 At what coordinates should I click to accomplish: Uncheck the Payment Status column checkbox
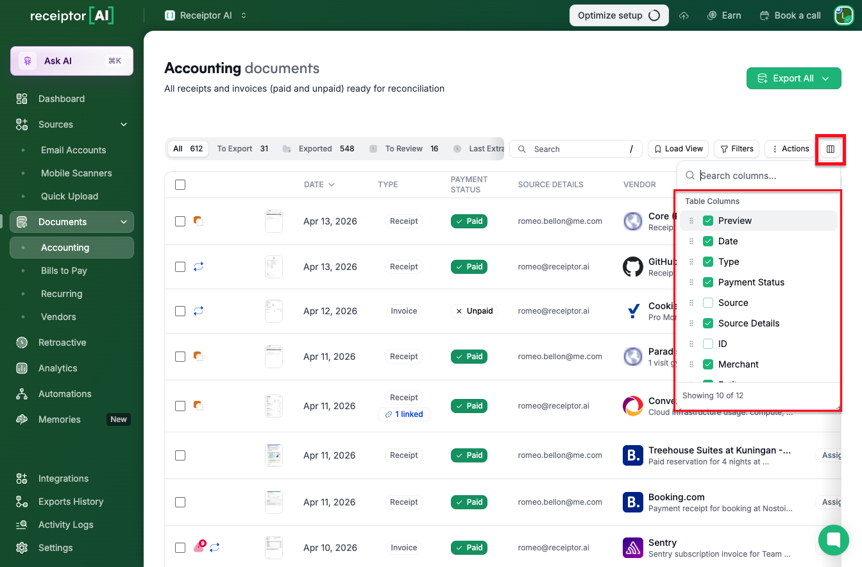click(x=708, y=282)
